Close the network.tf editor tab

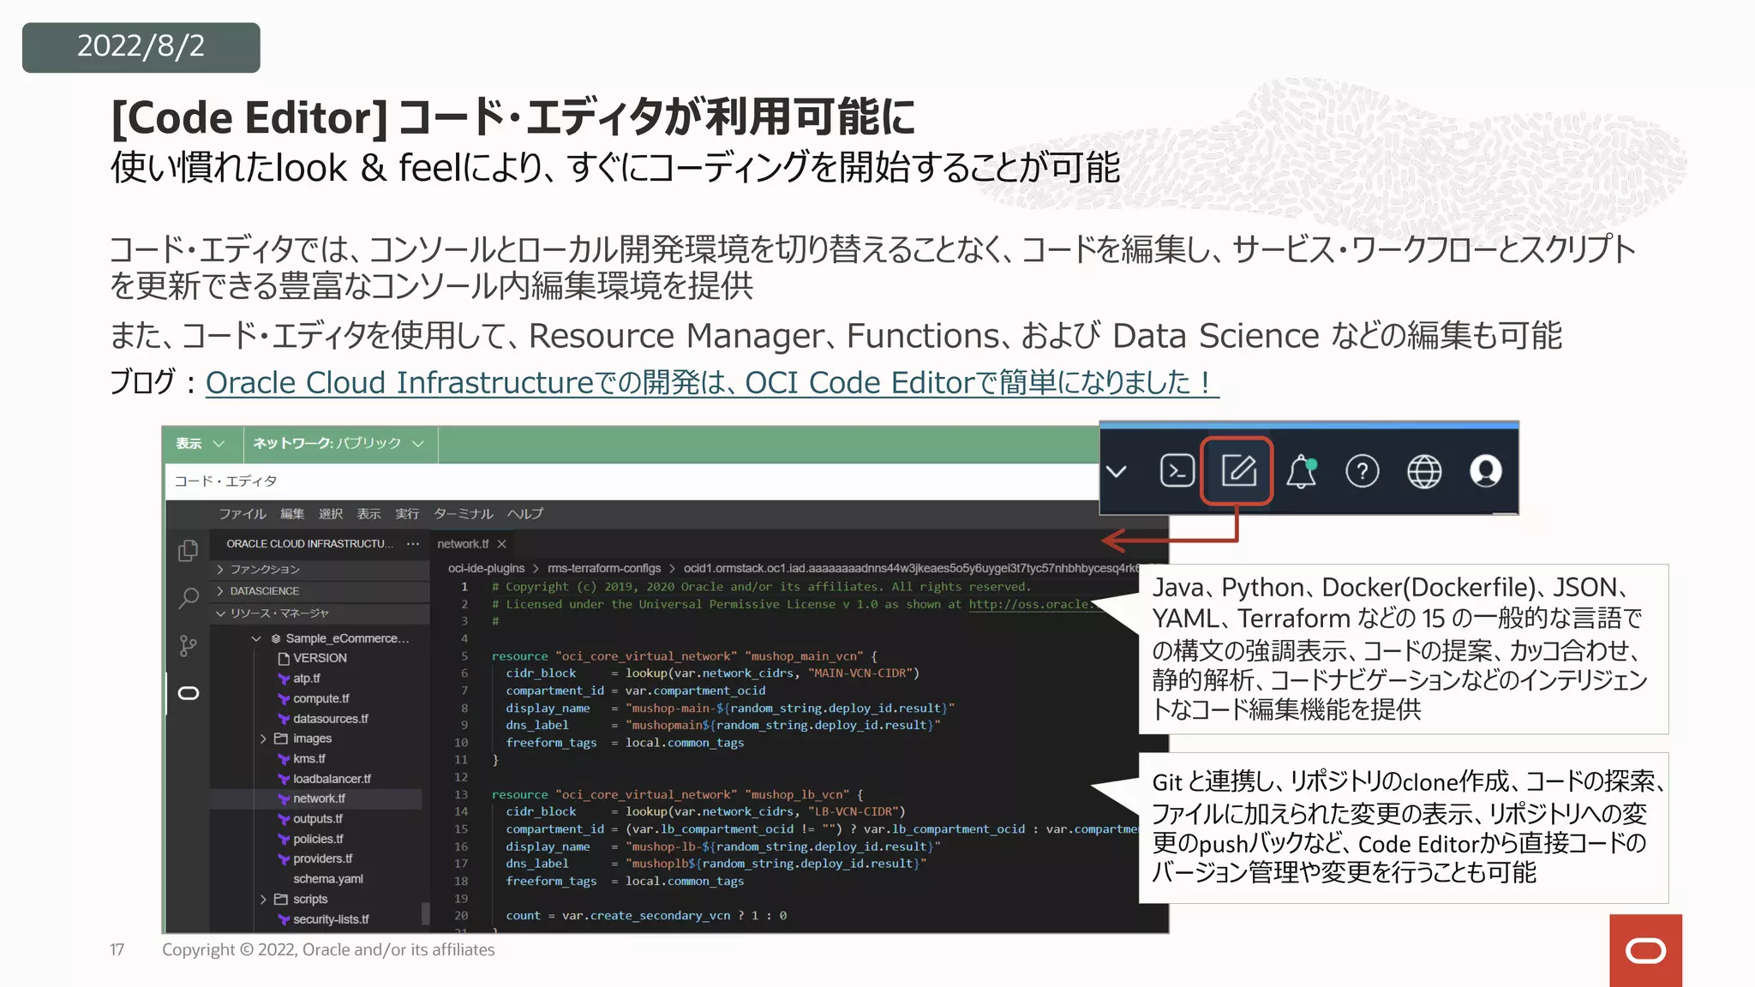point(502,544)
